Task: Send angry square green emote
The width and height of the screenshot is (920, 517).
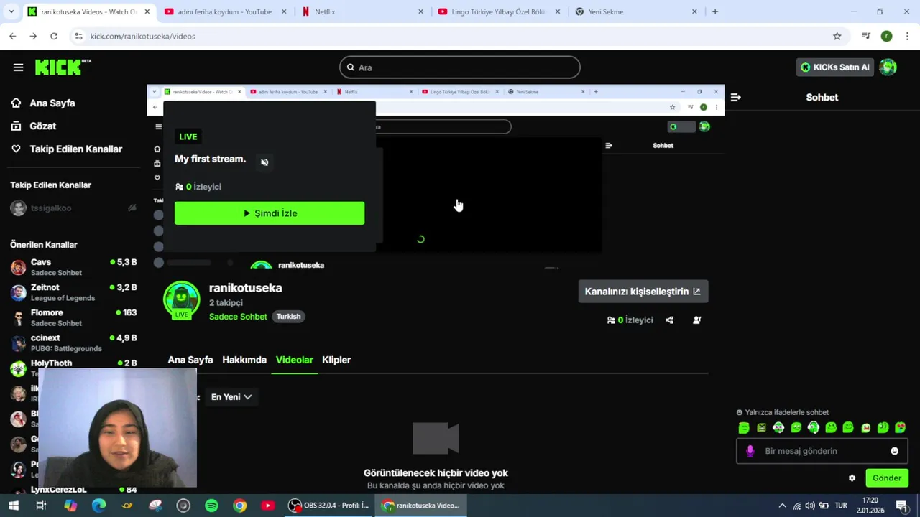Action: (x=761, y=428)
